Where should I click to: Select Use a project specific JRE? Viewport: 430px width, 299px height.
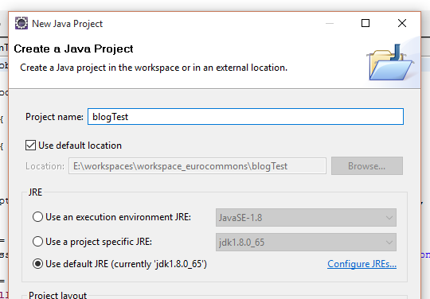click(x=37, y=242)
